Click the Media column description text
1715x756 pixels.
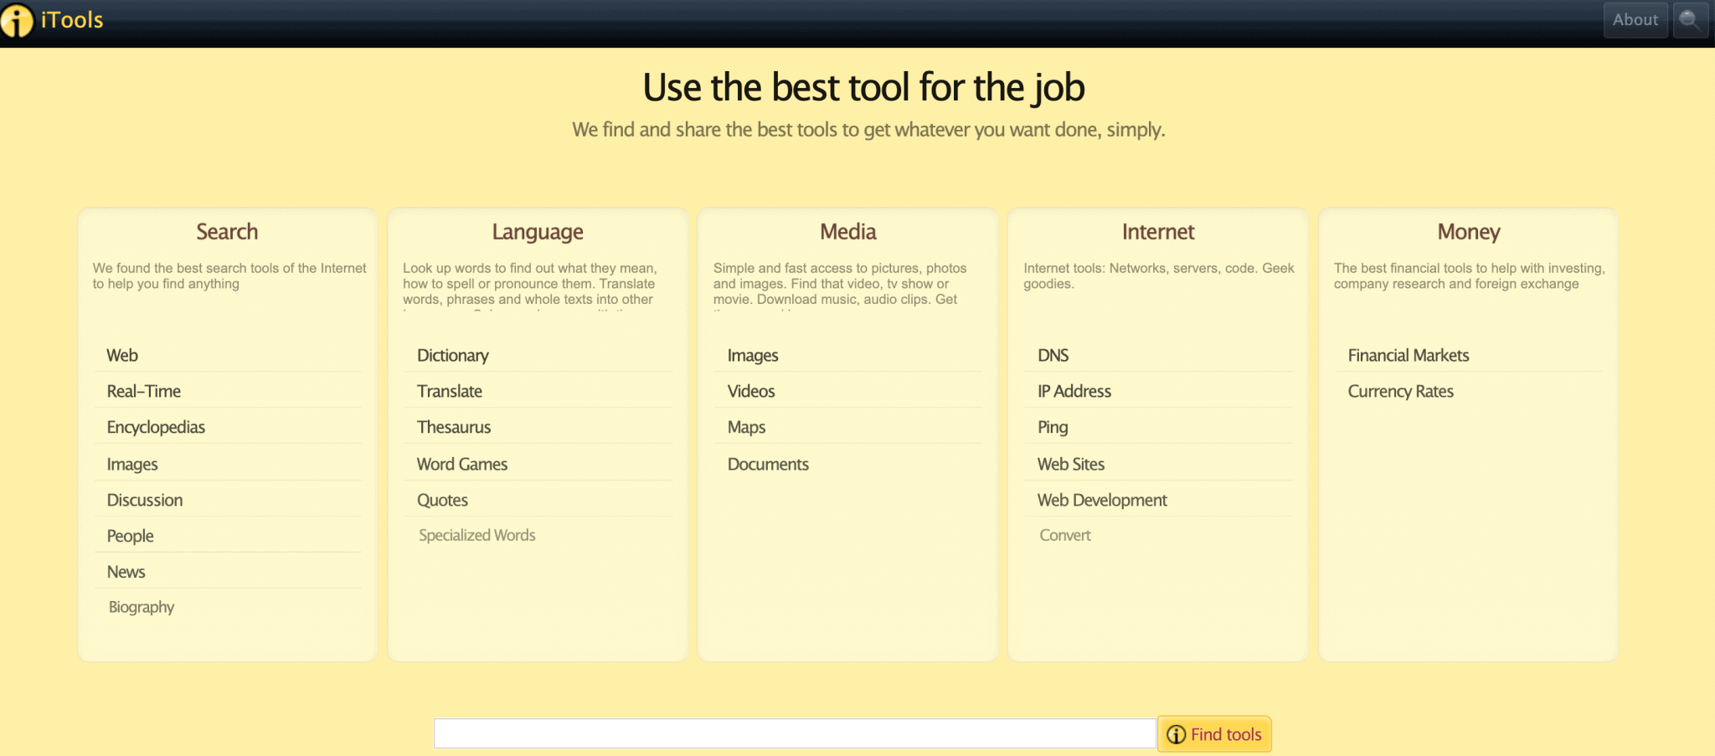tap(840, 285)
